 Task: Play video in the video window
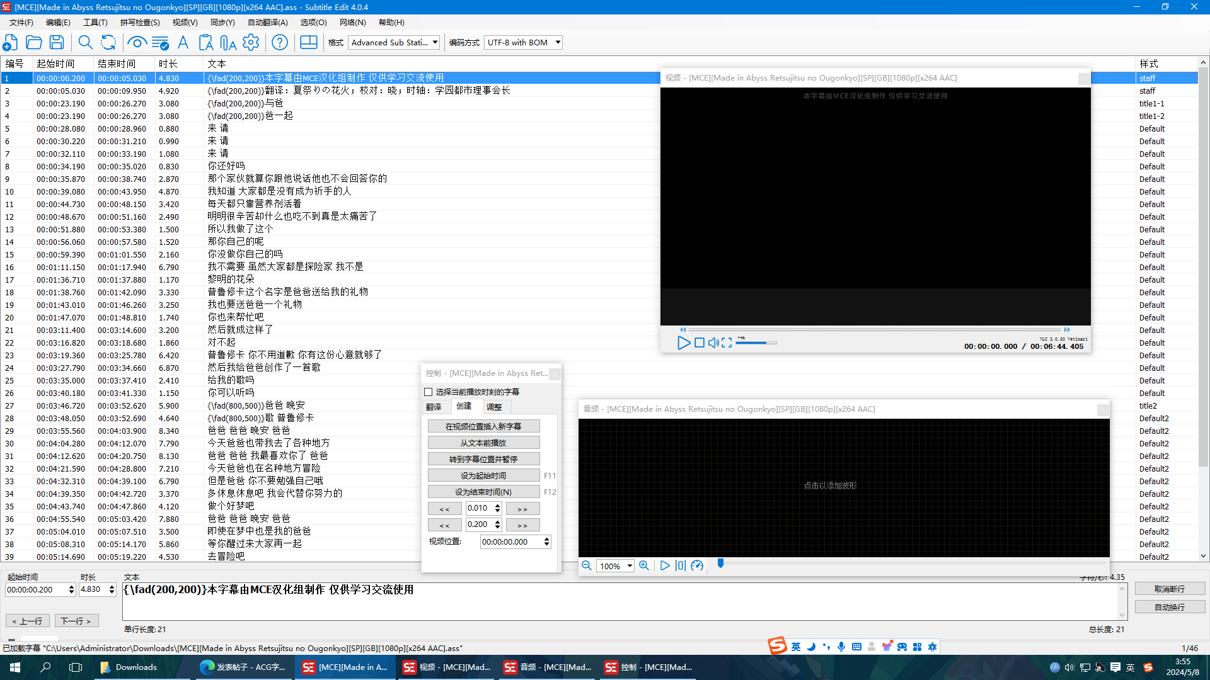(x=684, y=343)
